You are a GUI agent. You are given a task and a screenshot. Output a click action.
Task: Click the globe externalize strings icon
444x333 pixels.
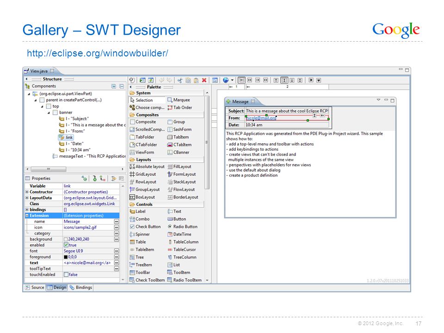[x=226, y=80]
